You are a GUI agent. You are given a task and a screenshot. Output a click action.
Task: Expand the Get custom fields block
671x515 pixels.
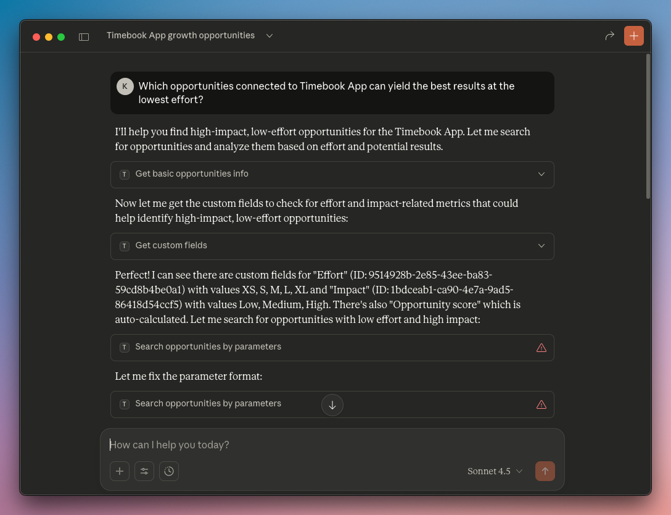click(332, 246)
